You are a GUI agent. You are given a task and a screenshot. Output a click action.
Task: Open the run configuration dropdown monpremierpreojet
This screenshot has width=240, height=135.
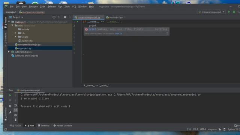pos(211,12)
